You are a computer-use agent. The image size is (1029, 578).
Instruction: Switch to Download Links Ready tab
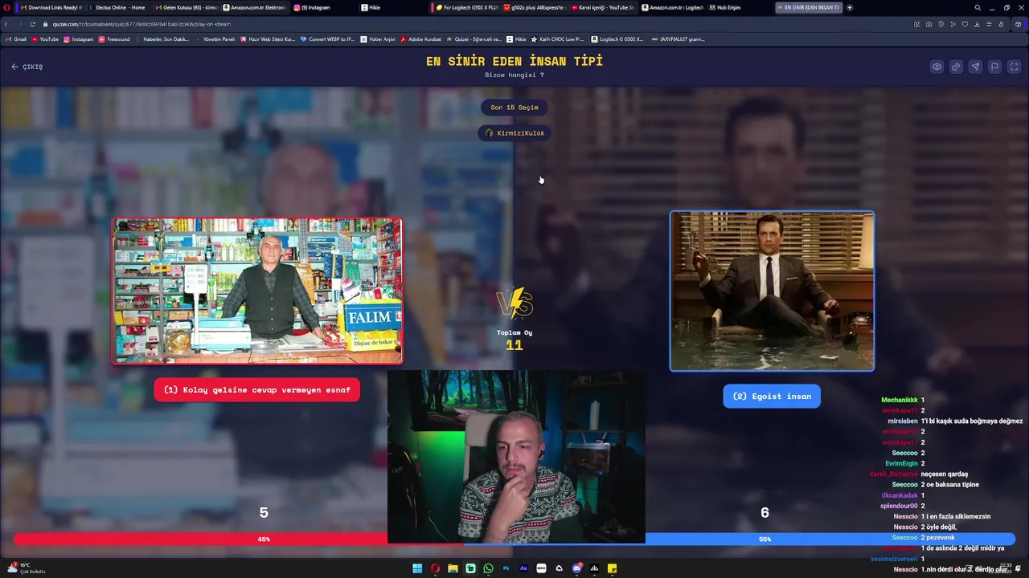pos(50,7)
